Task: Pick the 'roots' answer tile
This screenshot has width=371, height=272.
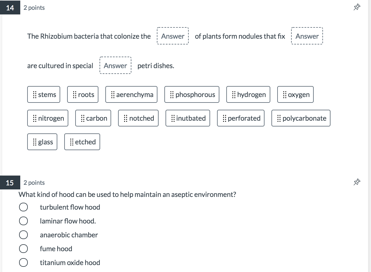Action: point(83,94)
